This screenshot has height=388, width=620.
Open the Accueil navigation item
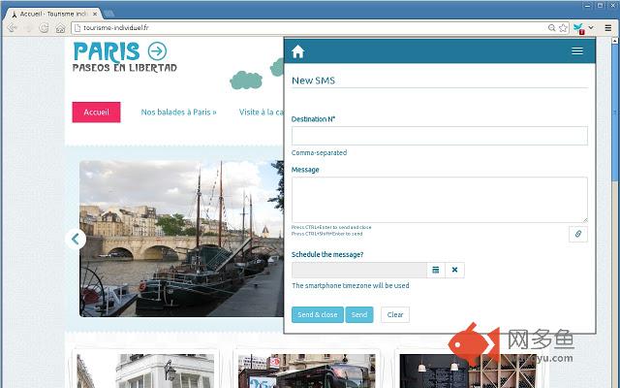(96, 113)
